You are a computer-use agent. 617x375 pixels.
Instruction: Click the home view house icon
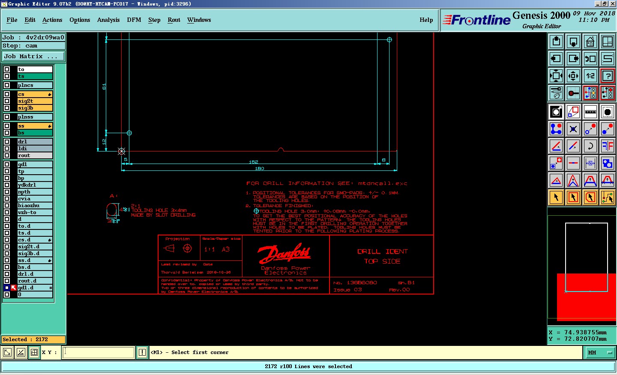(590, 42)
